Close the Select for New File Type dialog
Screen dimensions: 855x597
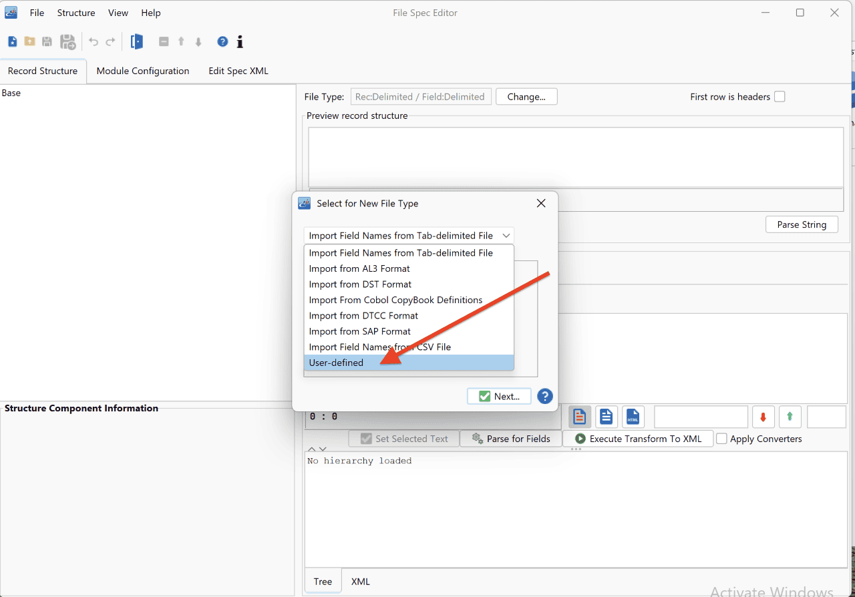(x=541, y=204)
